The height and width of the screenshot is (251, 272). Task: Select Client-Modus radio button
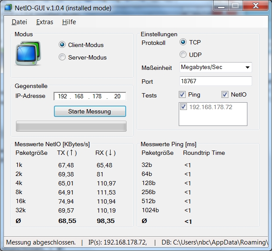[x=62, y=45]
